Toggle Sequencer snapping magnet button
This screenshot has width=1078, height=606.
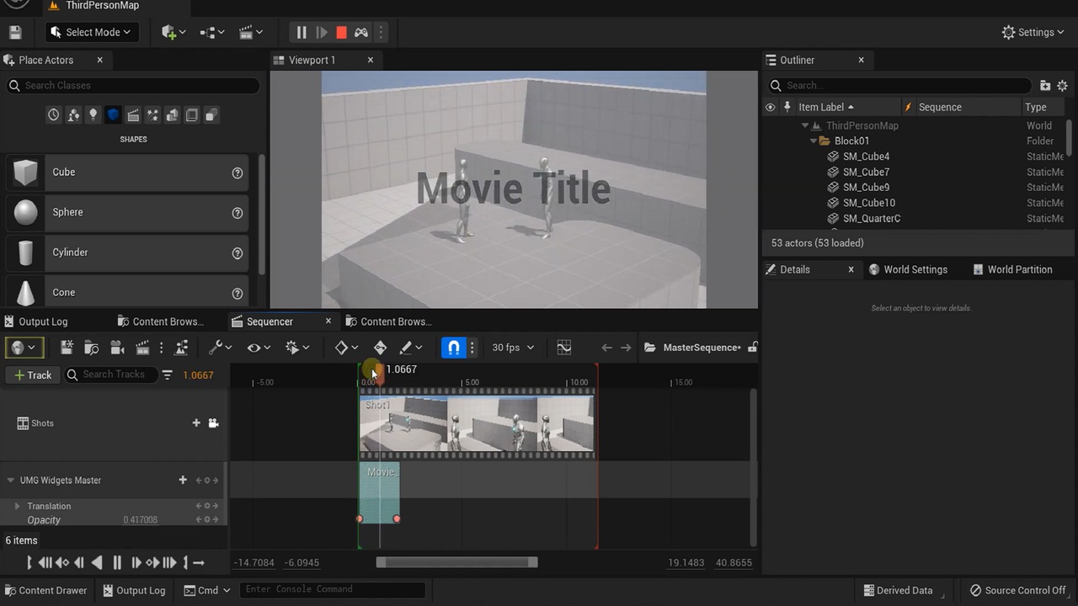coord(453,348)
